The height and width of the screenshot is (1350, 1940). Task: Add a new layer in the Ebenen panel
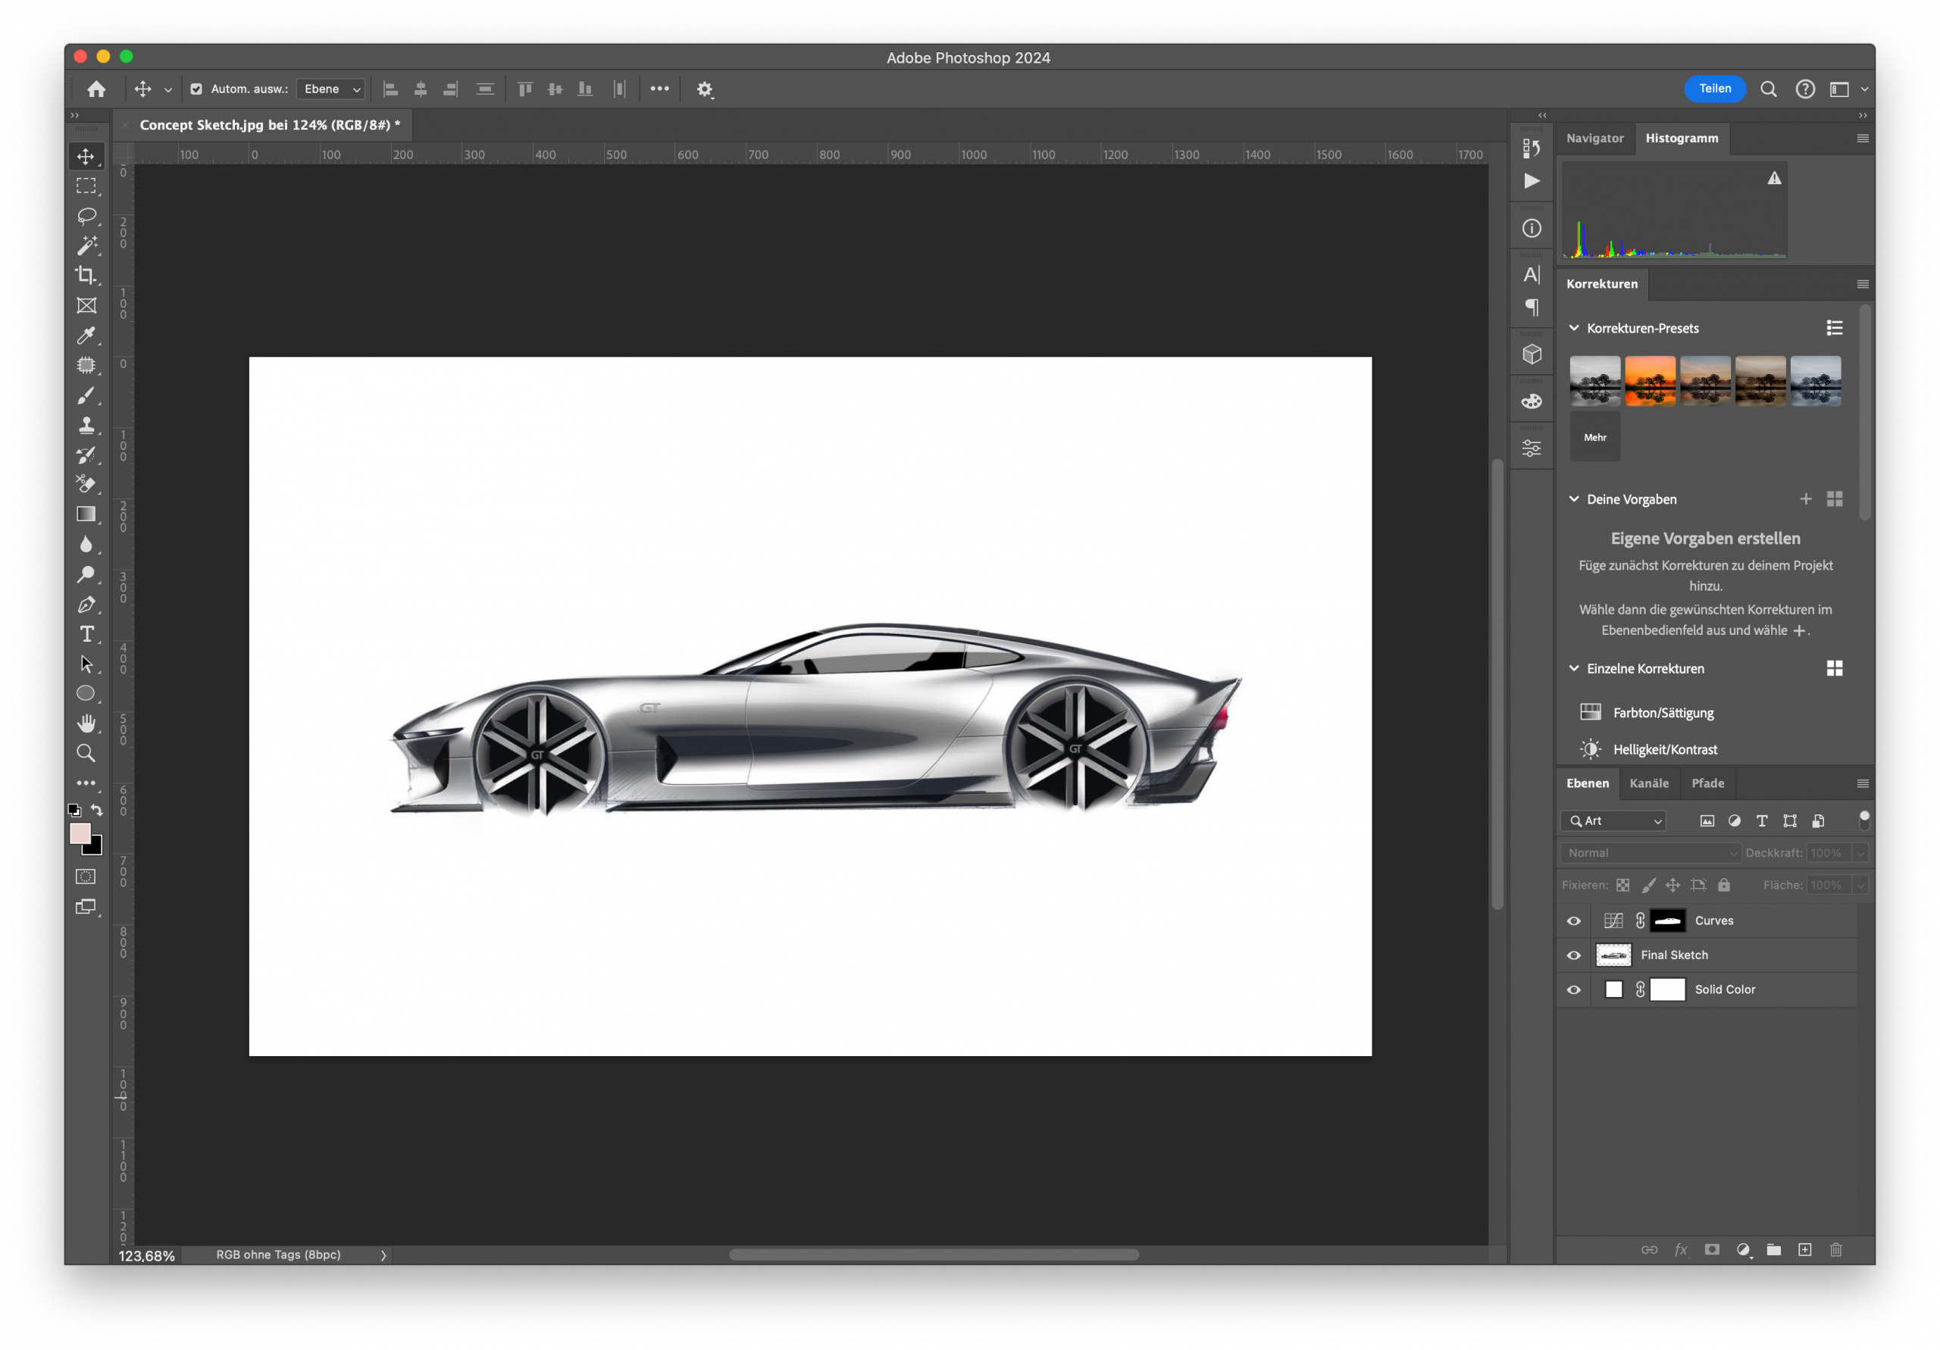pos(1805,1250)
